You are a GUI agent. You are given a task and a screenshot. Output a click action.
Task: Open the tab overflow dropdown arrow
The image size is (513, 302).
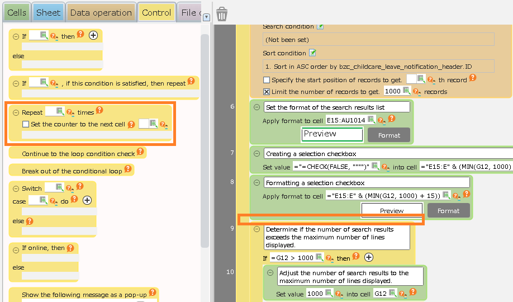(x=206, y=17)
